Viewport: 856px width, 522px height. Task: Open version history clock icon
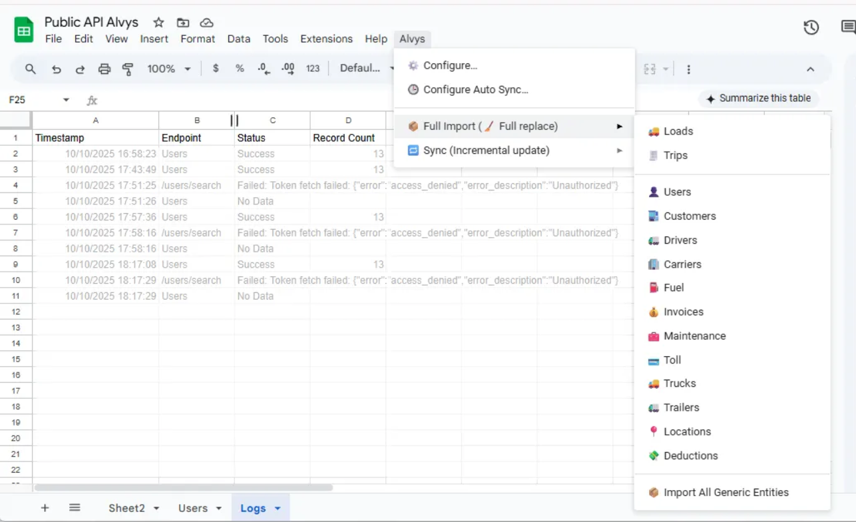[x=811, y=28]
